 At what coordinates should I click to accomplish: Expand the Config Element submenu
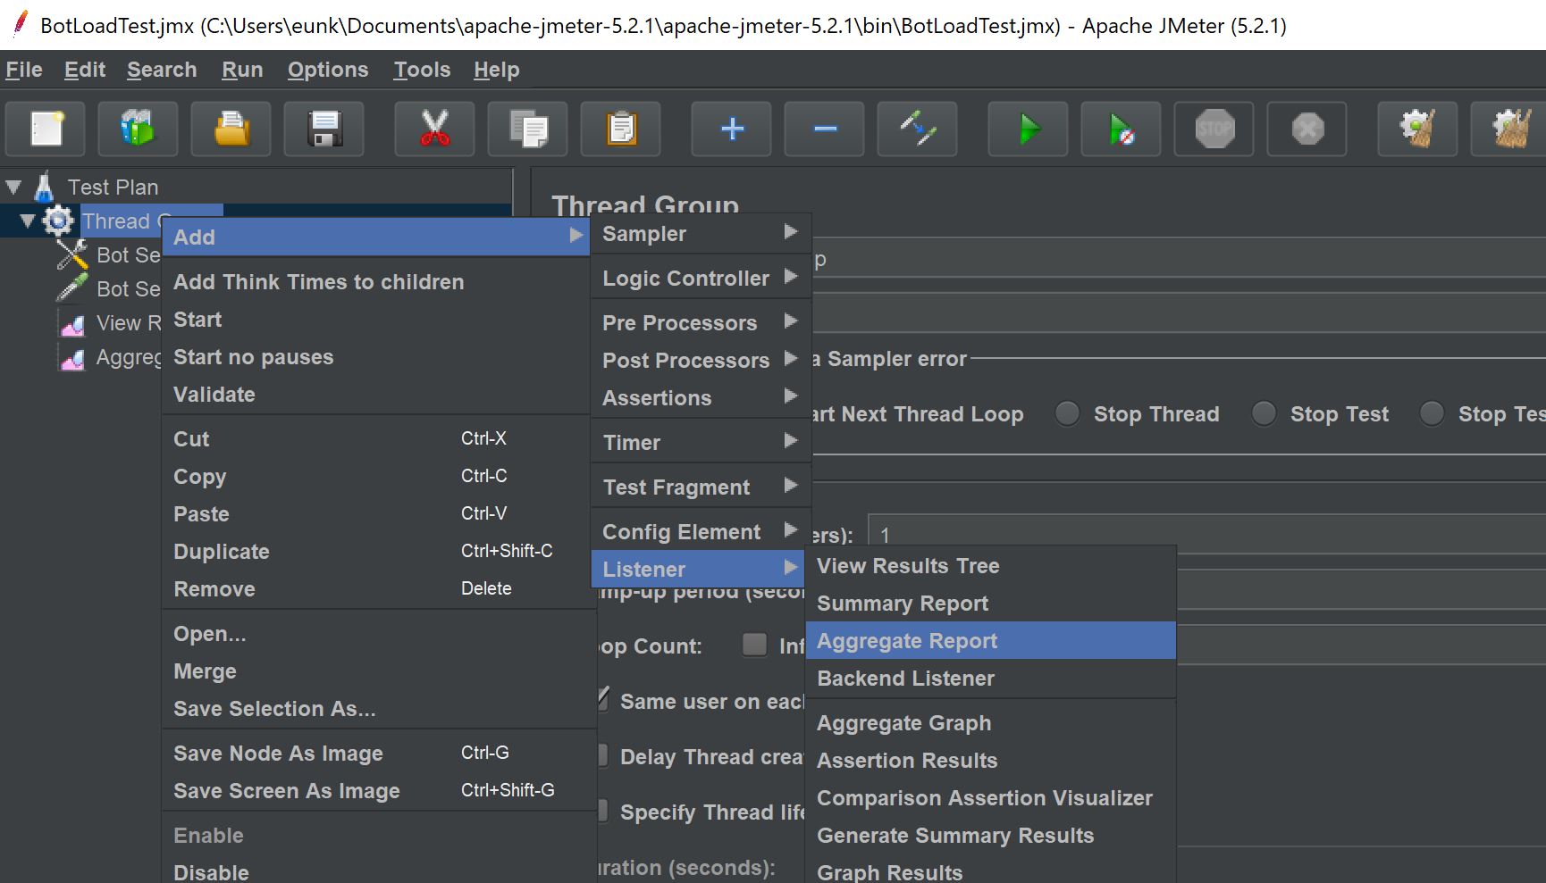[x=702, y=531]
